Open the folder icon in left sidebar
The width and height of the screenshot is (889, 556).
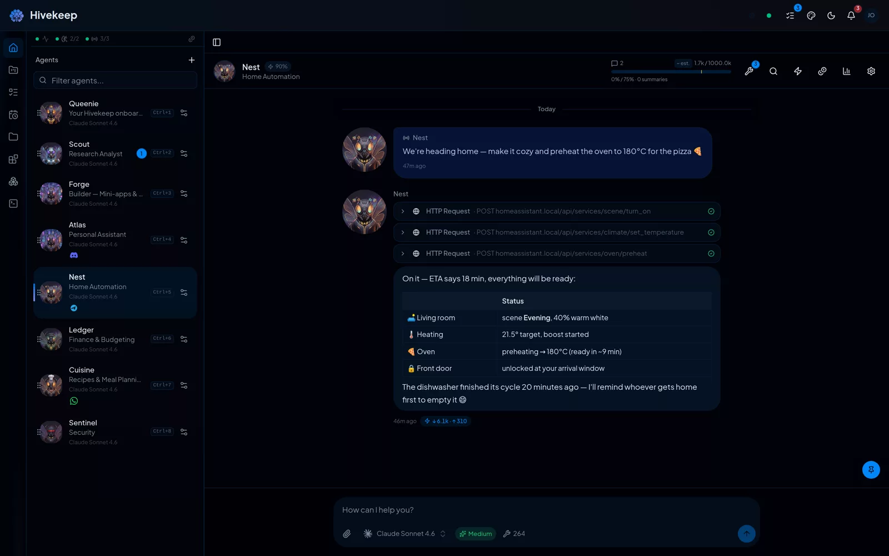pyautogui.click(x=13, y=137)
